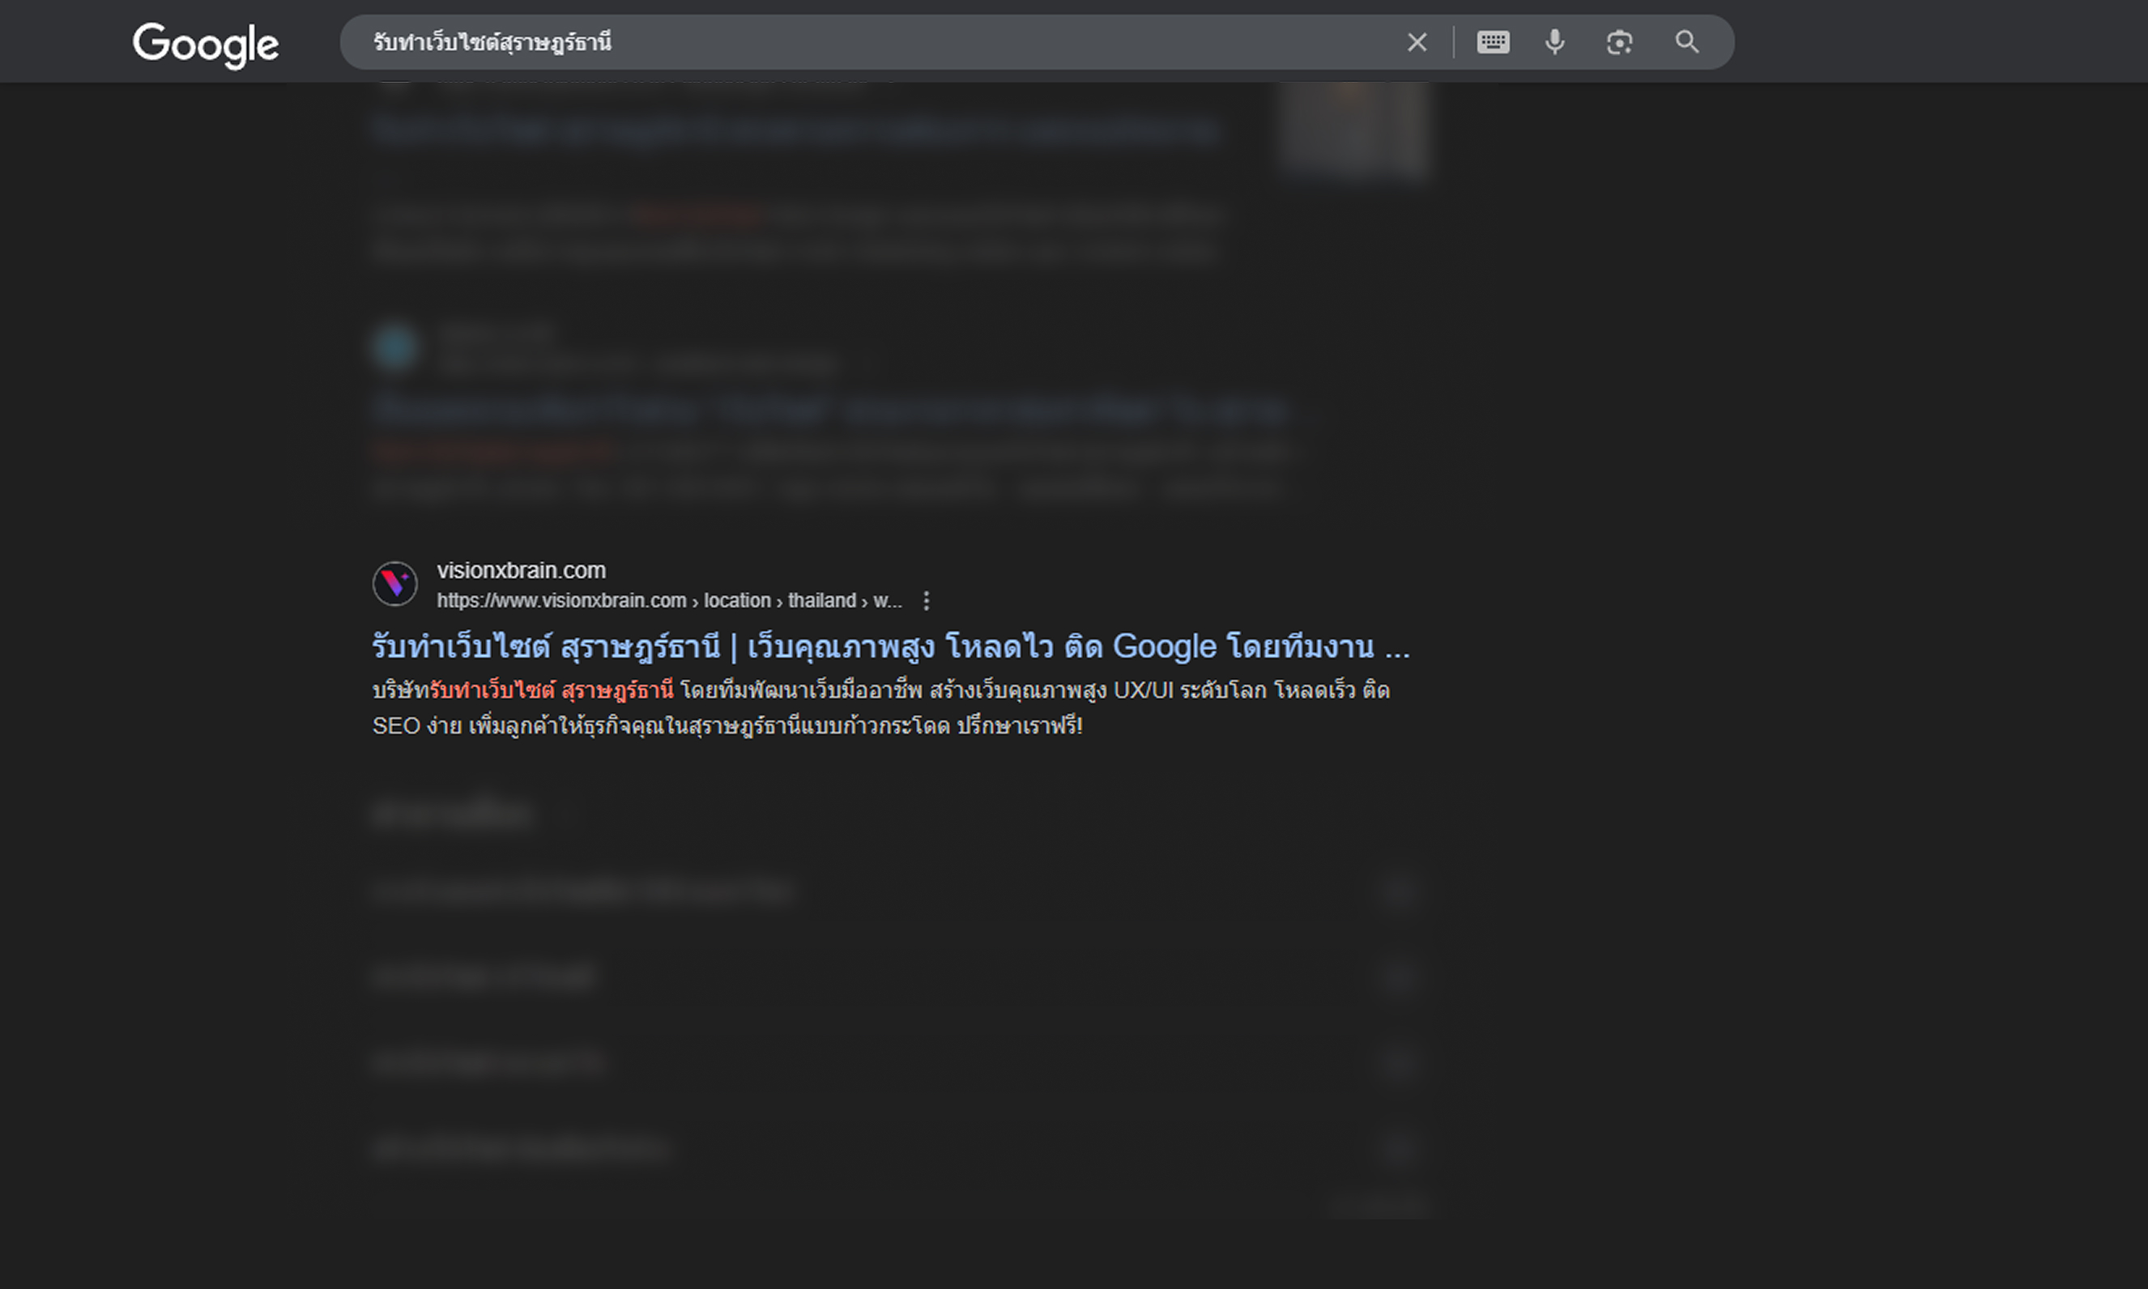The image size is (2148, 1289).
Task: Start voice search with the microphone icon
Action: coord(1554,41)
